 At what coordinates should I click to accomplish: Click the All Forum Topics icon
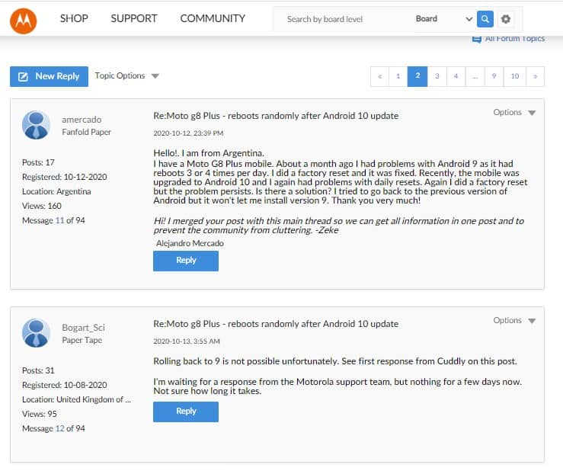[476, 39]
